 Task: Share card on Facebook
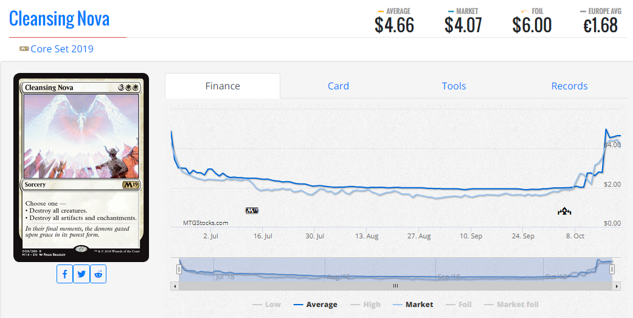pyautogui.click(x=64, y=274)
